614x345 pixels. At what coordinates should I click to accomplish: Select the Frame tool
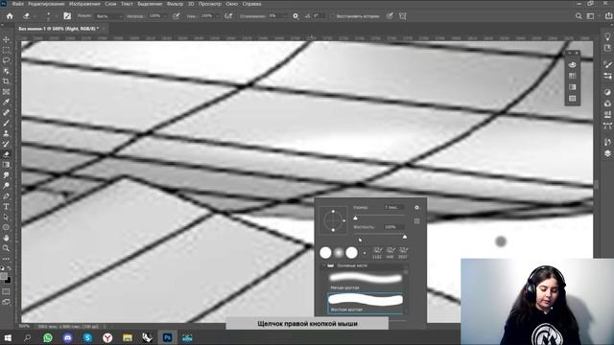[7, 92]
